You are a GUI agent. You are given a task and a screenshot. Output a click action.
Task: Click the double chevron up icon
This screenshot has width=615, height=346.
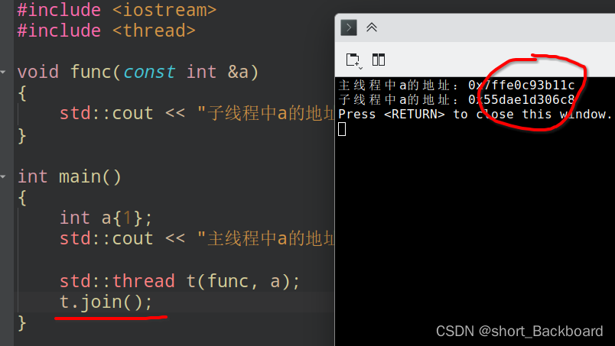pyautogui.click(x=372, y=27)
